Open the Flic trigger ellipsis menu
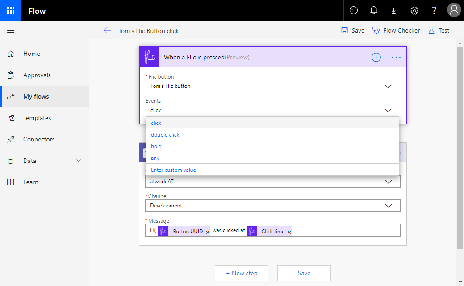The width and height of the screenshot is (464, 286). click(396, 57)
